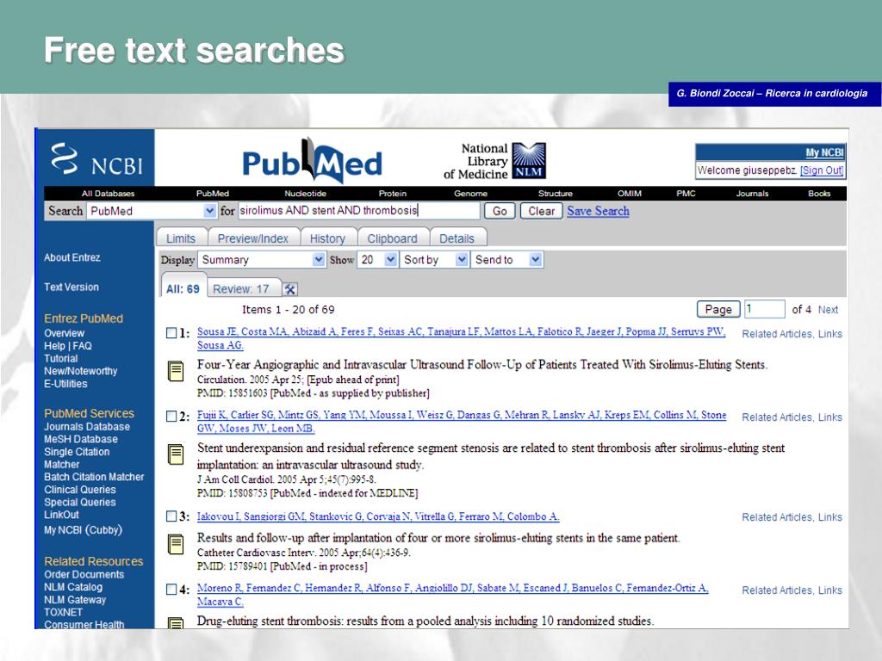
Task: Click the page number input field
Action: tap(765, 309)
